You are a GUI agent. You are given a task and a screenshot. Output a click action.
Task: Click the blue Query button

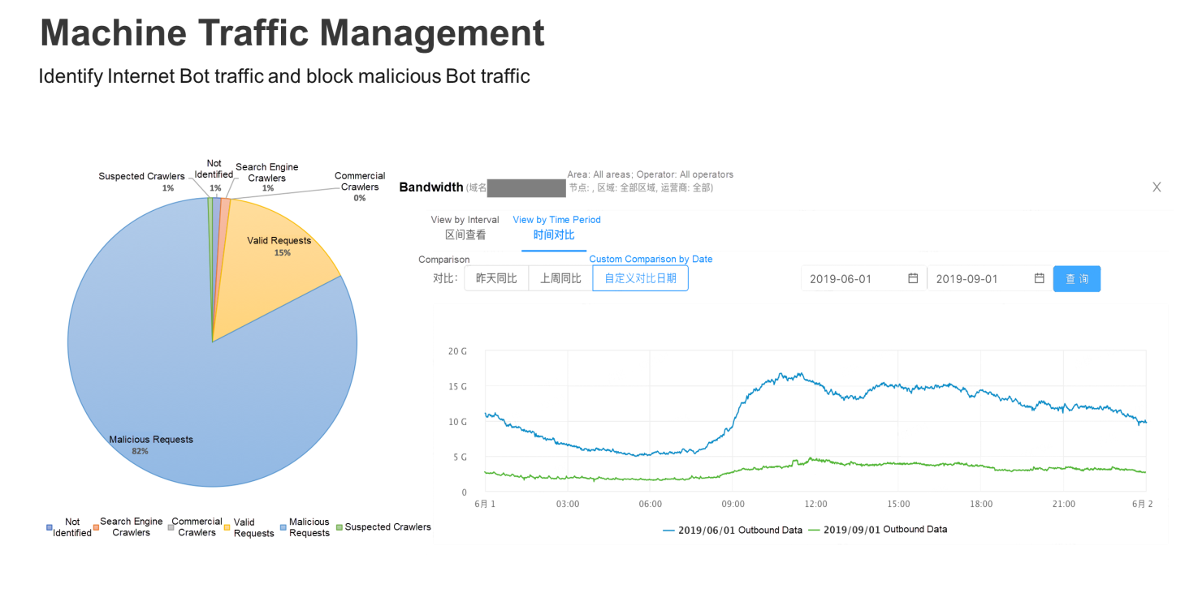click(x=1076, y=278)
